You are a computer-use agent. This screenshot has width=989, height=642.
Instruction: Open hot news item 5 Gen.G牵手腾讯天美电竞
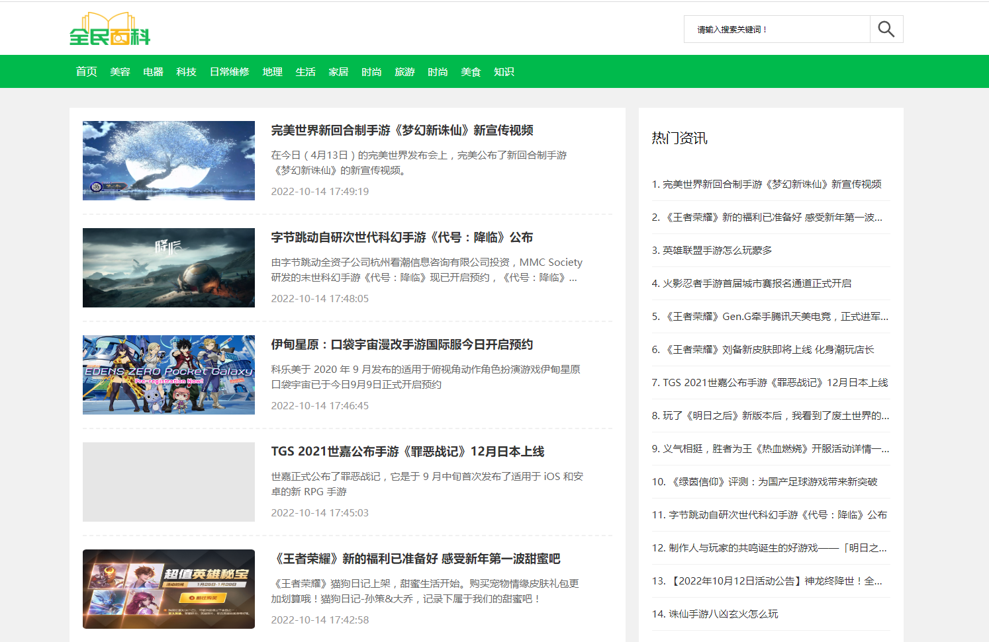point(770,316)
